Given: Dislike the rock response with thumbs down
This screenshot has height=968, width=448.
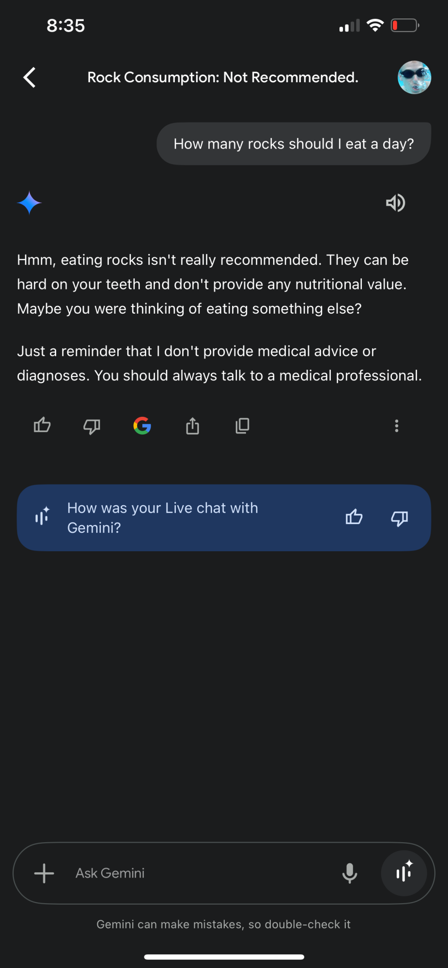Looking at the screenshot, I should (x=92, y=426).
